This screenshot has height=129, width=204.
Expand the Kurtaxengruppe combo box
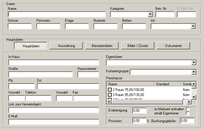(194, 72)
